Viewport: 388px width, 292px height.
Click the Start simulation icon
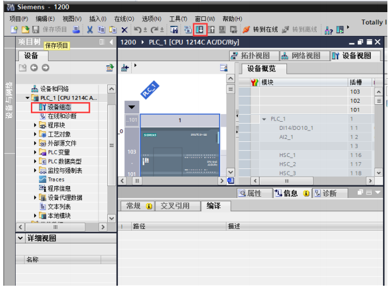(222, 30)
